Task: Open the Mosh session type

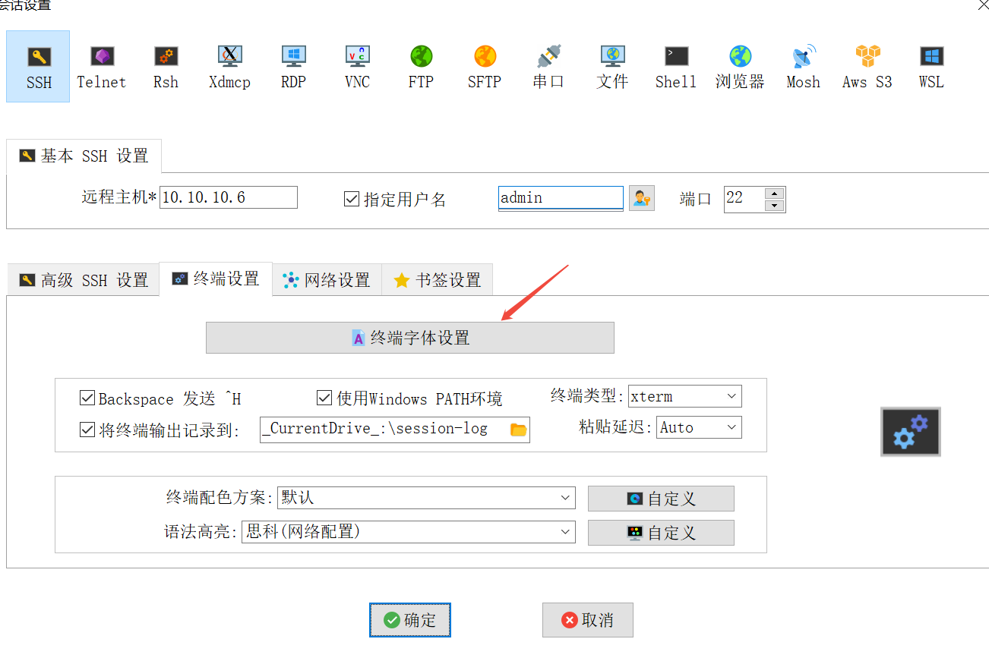Action: coord(803,66)
